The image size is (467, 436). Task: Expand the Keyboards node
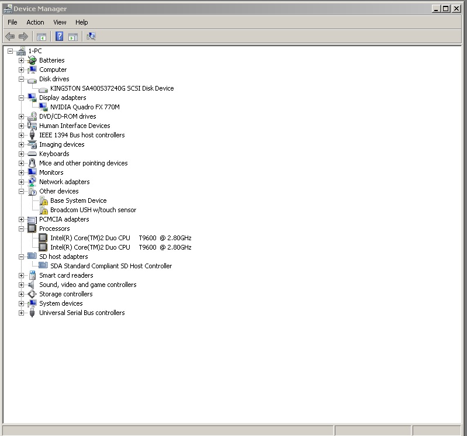[x=21, y=154]
